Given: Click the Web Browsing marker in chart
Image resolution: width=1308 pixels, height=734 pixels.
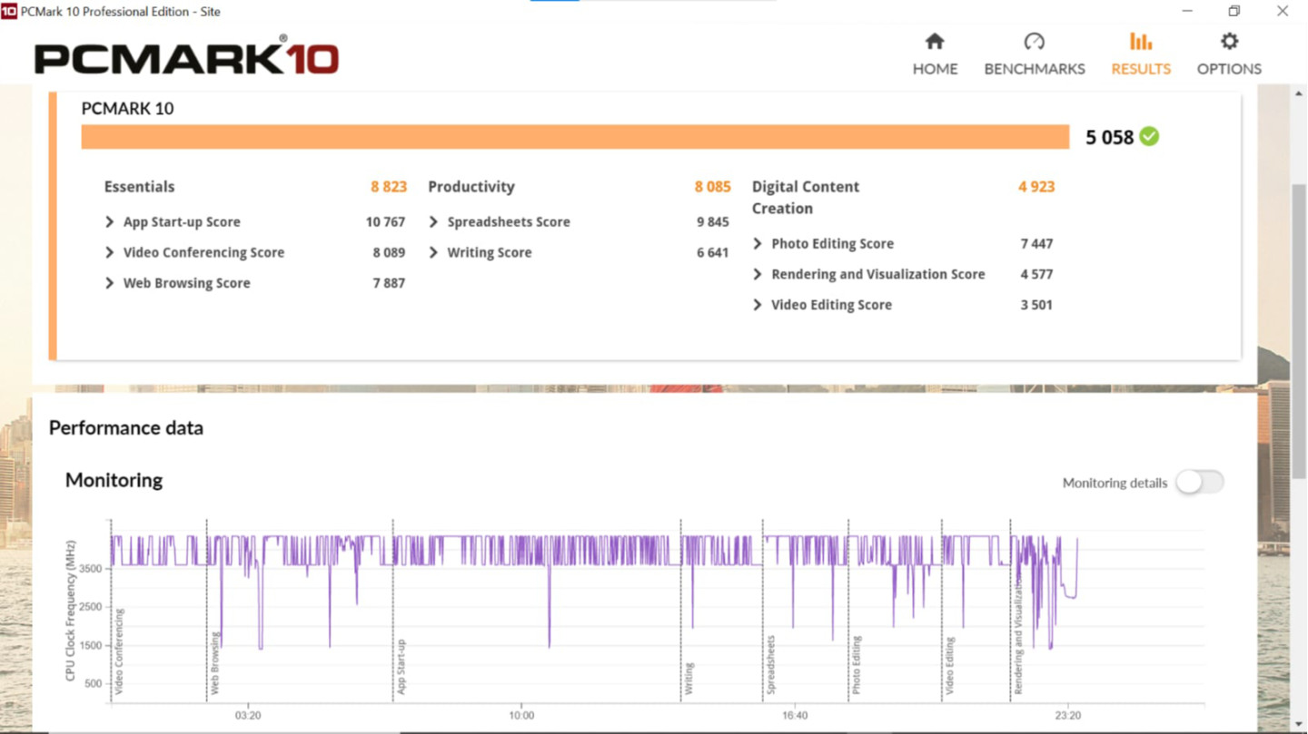Looking at the screenshot, I should pos(215,663).
